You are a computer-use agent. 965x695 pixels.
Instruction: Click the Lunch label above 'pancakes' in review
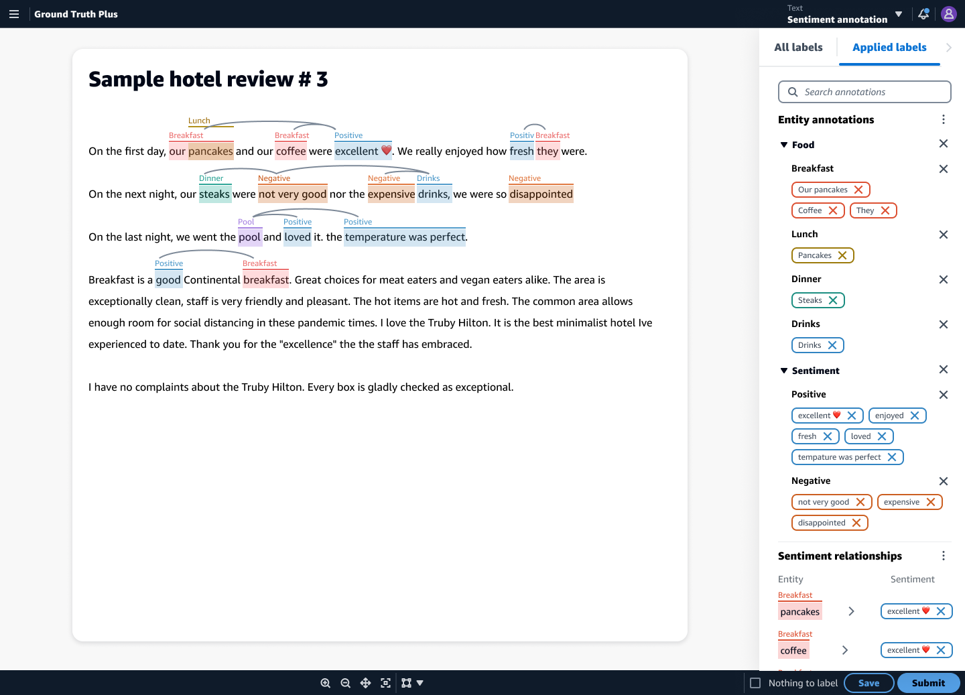pos(199,121)
